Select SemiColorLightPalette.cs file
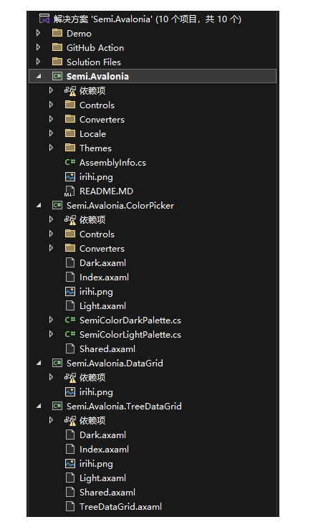The image size is (313, 527). pyautogui.click(x=130, y=334)
